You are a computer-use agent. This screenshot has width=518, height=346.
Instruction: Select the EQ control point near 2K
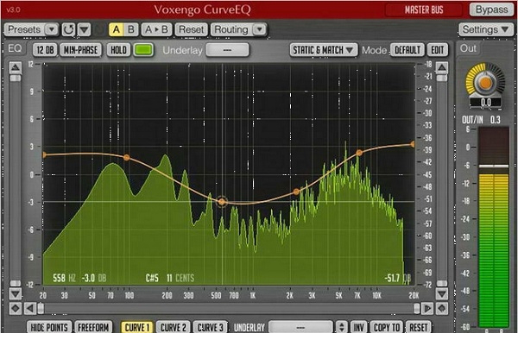tap(296, 192)
